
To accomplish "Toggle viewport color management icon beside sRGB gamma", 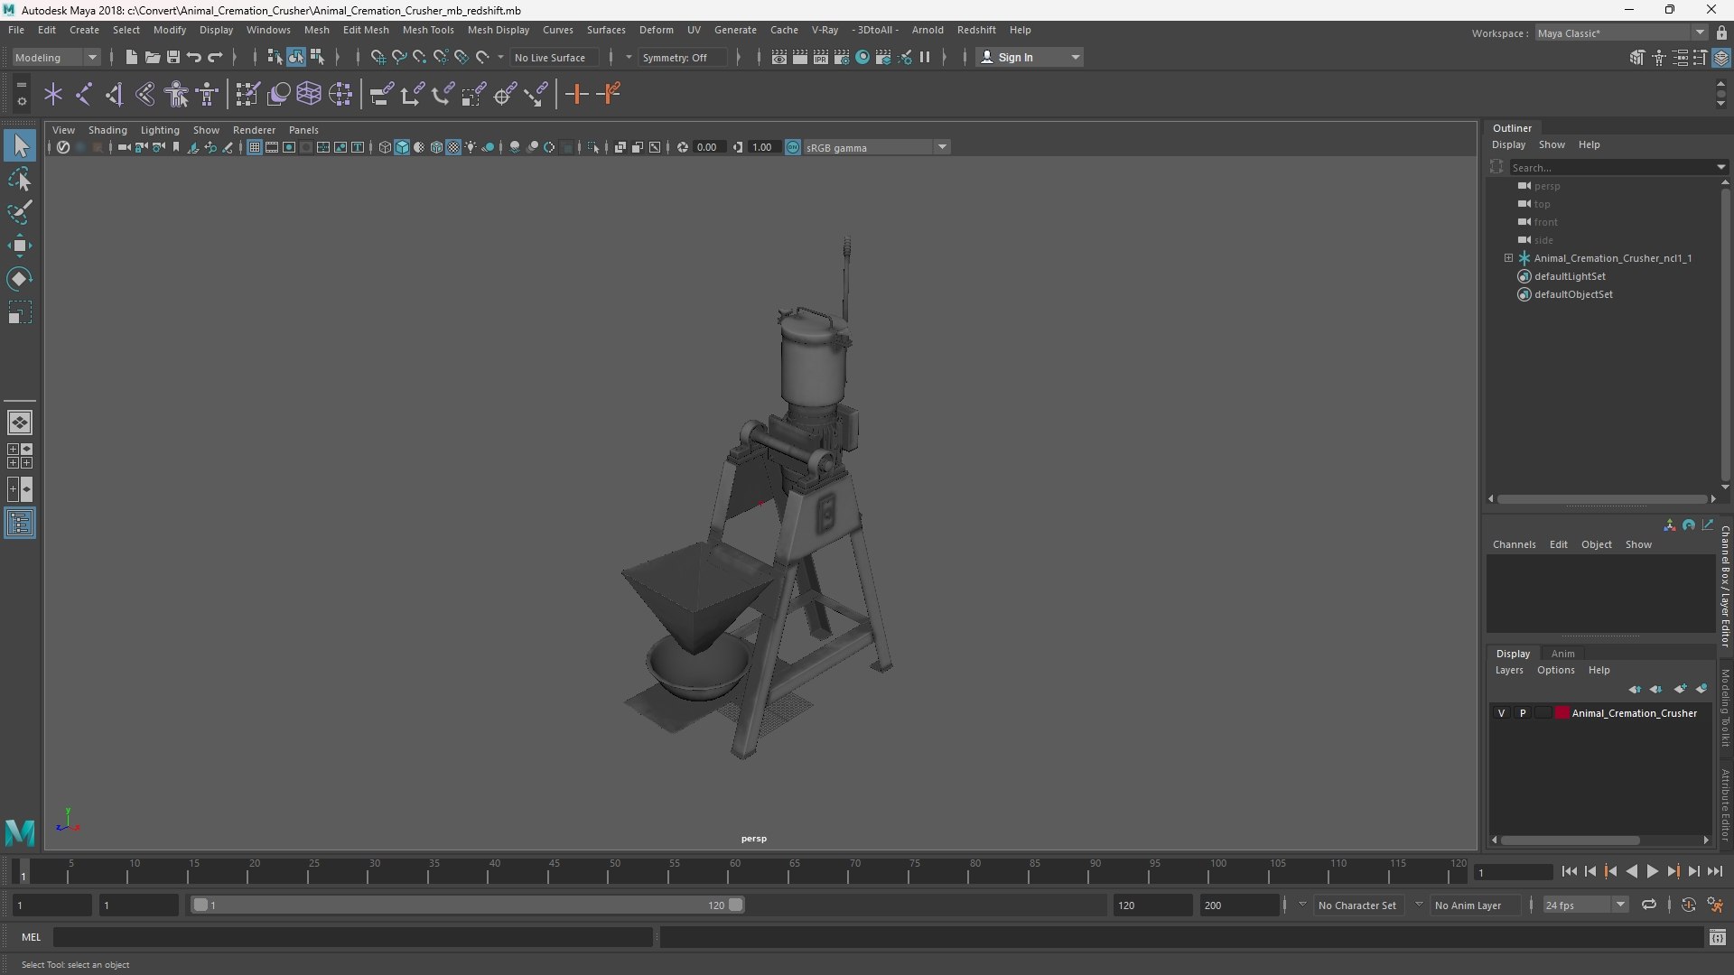I will click(x=793, y=147).
